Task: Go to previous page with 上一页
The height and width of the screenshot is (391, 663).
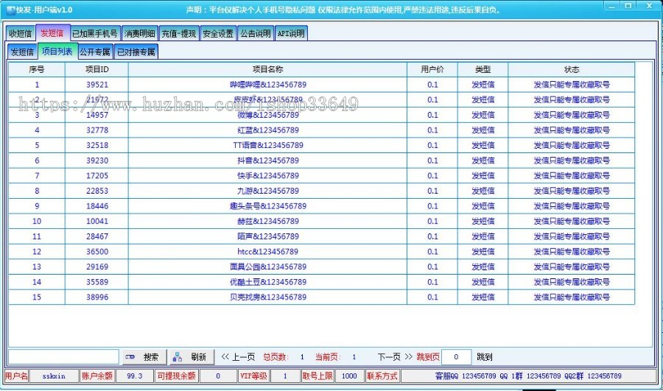Action: tap(238, 357)
